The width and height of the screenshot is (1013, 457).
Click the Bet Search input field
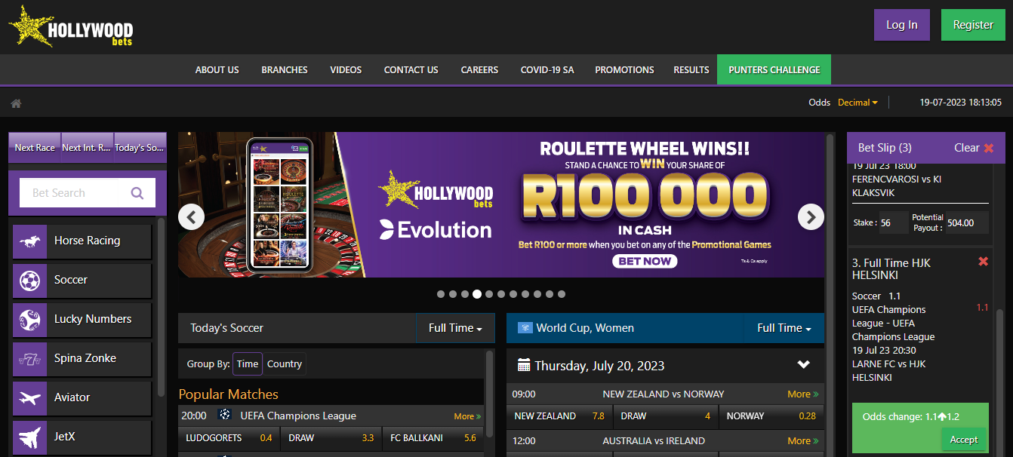tap(75, 193)
